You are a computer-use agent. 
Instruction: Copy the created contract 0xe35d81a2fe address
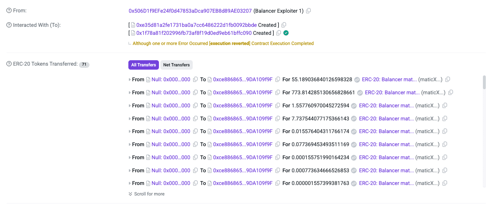pyautogui.click(x=284, y=25)
